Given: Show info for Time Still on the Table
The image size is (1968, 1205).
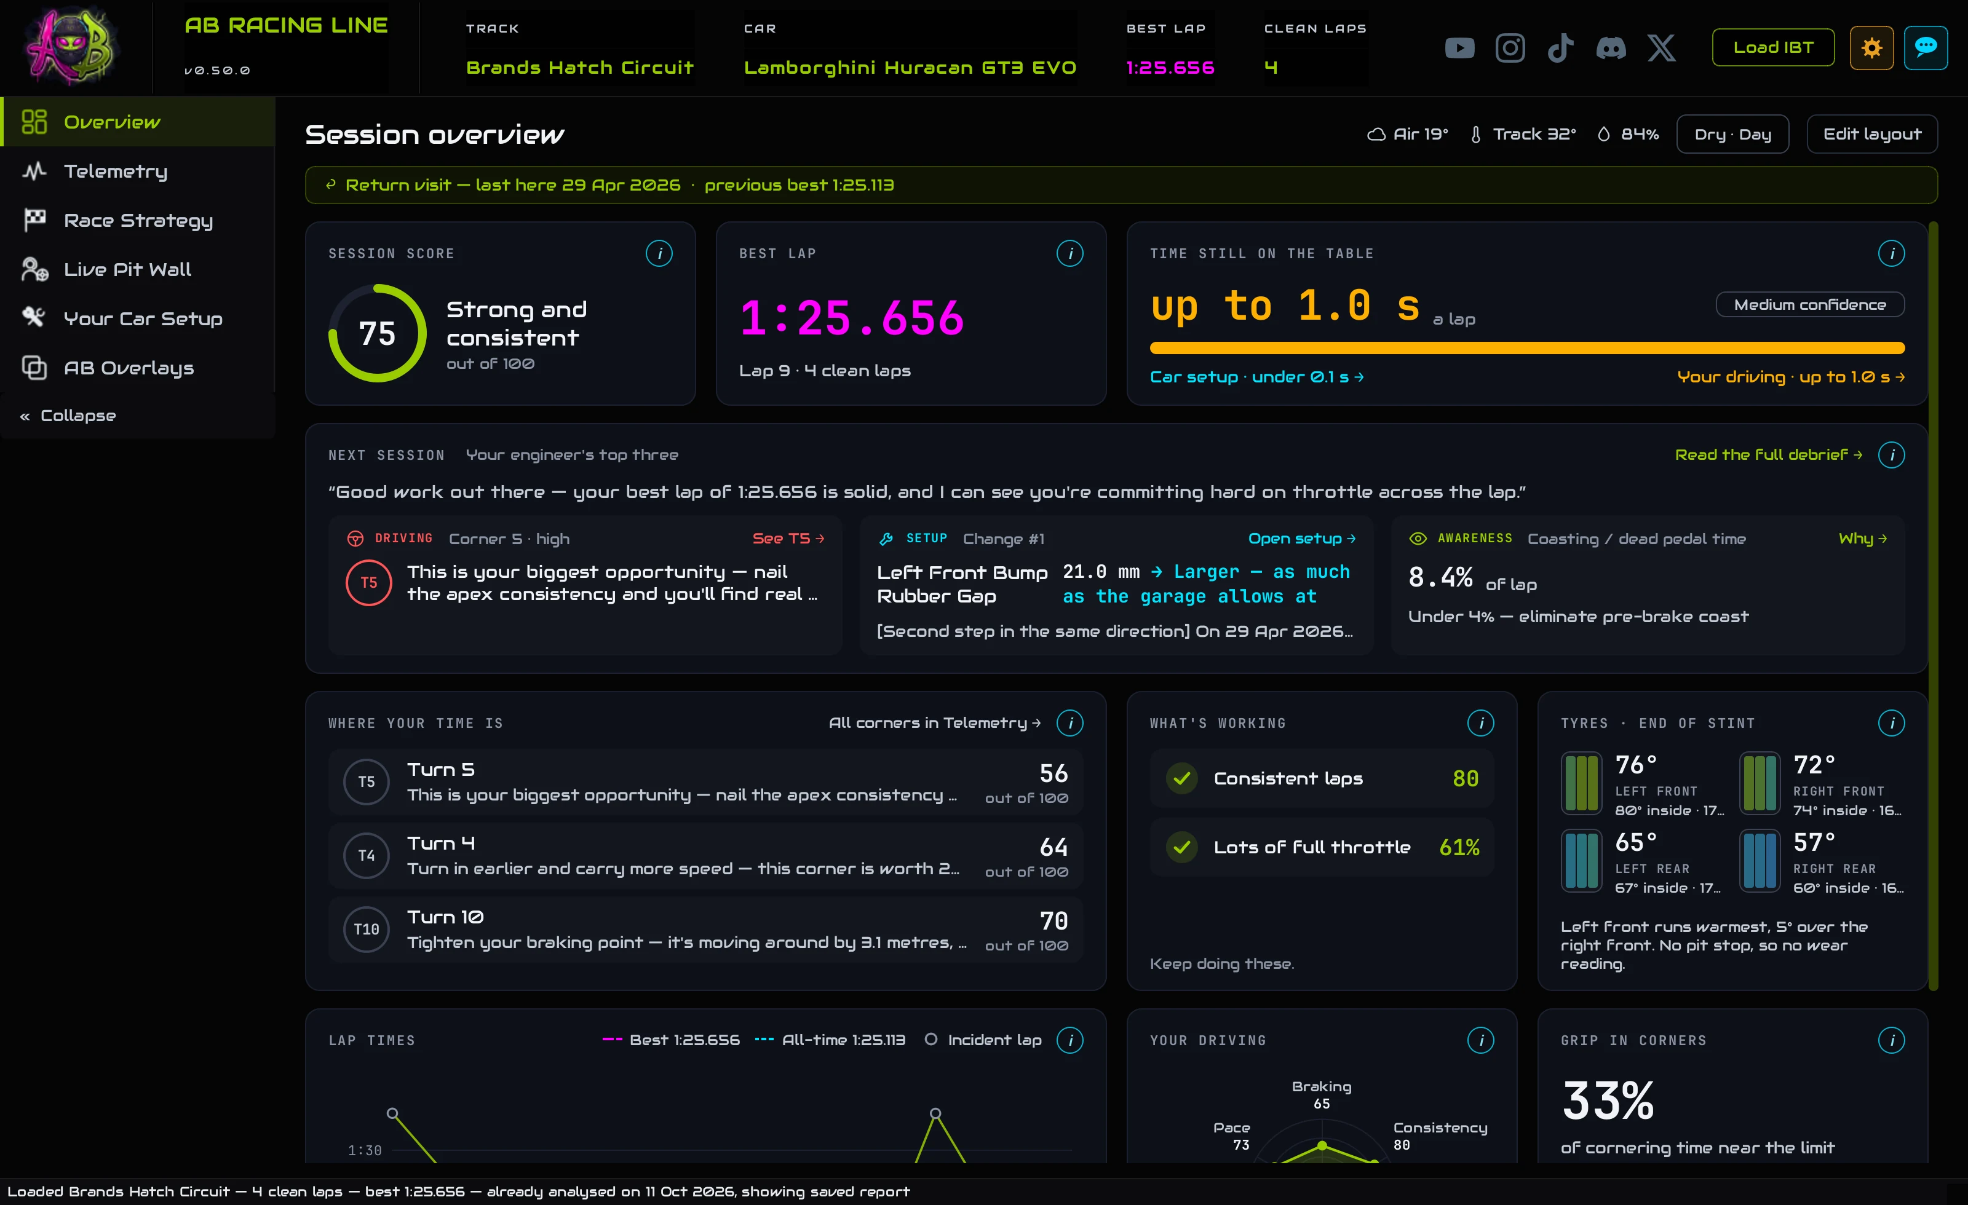Looking at the screenshot, I should (1891, 253).
